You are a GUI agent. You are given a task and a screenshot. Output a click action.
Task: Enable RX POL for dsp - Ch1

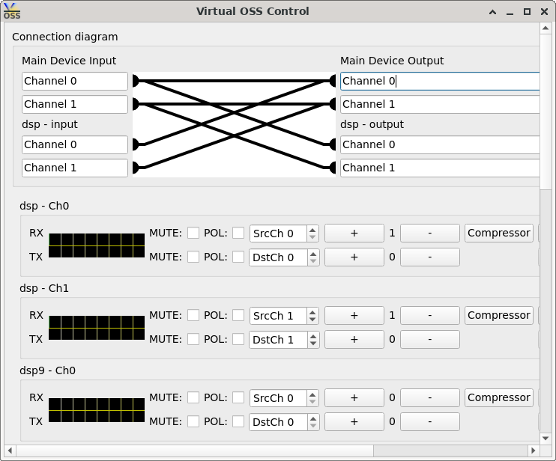238,315
